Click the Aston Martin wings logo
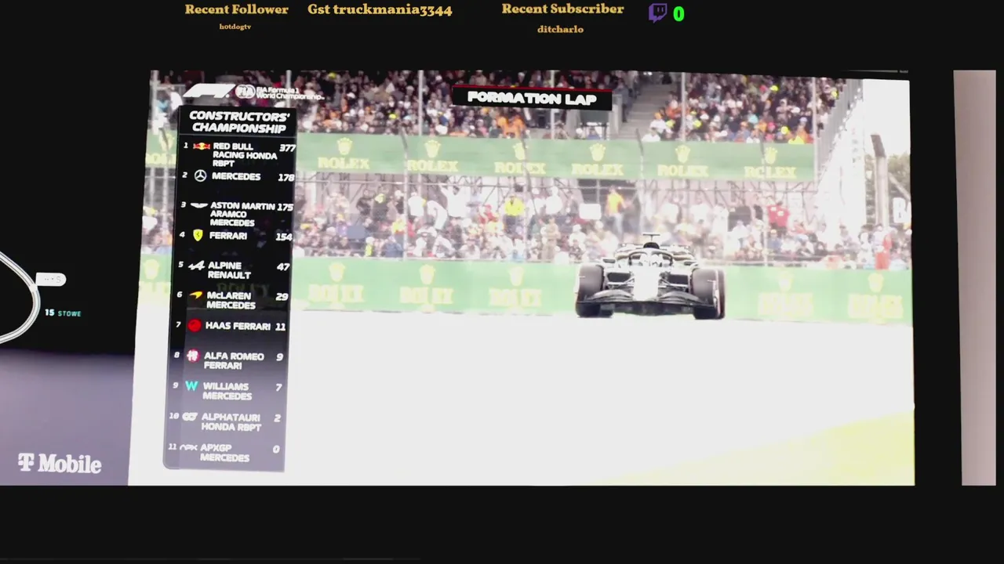1004x564 pixels. click(x=199, y=206)
